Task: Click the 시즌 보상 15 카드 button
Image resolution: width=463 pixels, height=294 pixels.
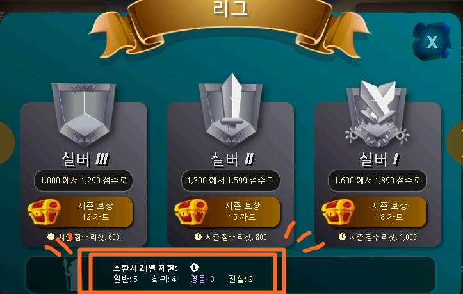Action: pos(227,212)
